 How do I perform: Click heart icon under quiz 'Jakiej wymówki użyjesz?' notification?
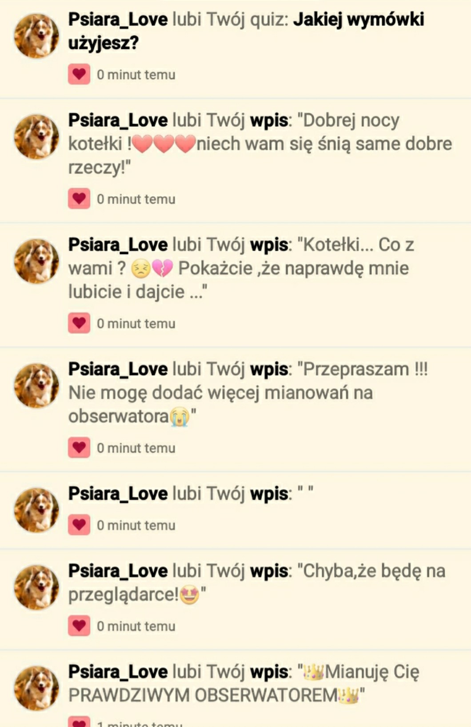click(79, 74)
